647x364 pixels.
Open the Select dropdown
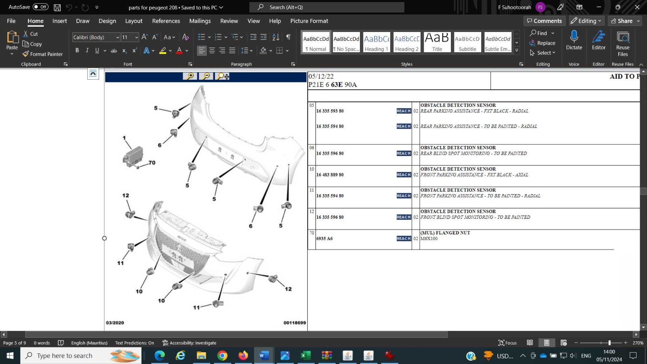[542, 53]
